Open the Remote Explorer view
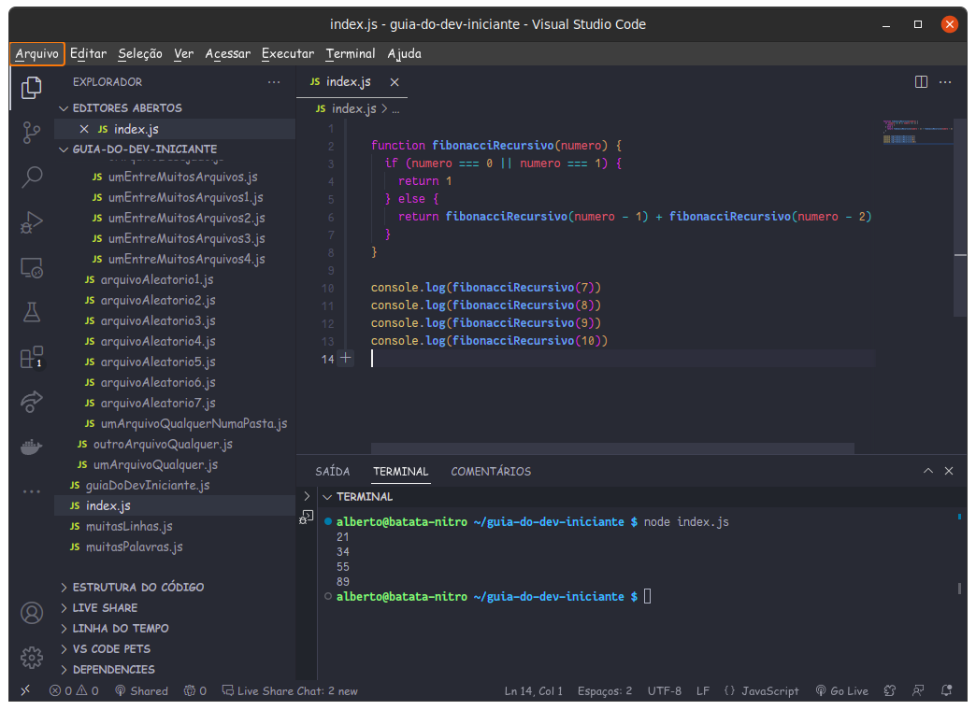Screen dimensions: 976x710 click(x=32, y=268)
